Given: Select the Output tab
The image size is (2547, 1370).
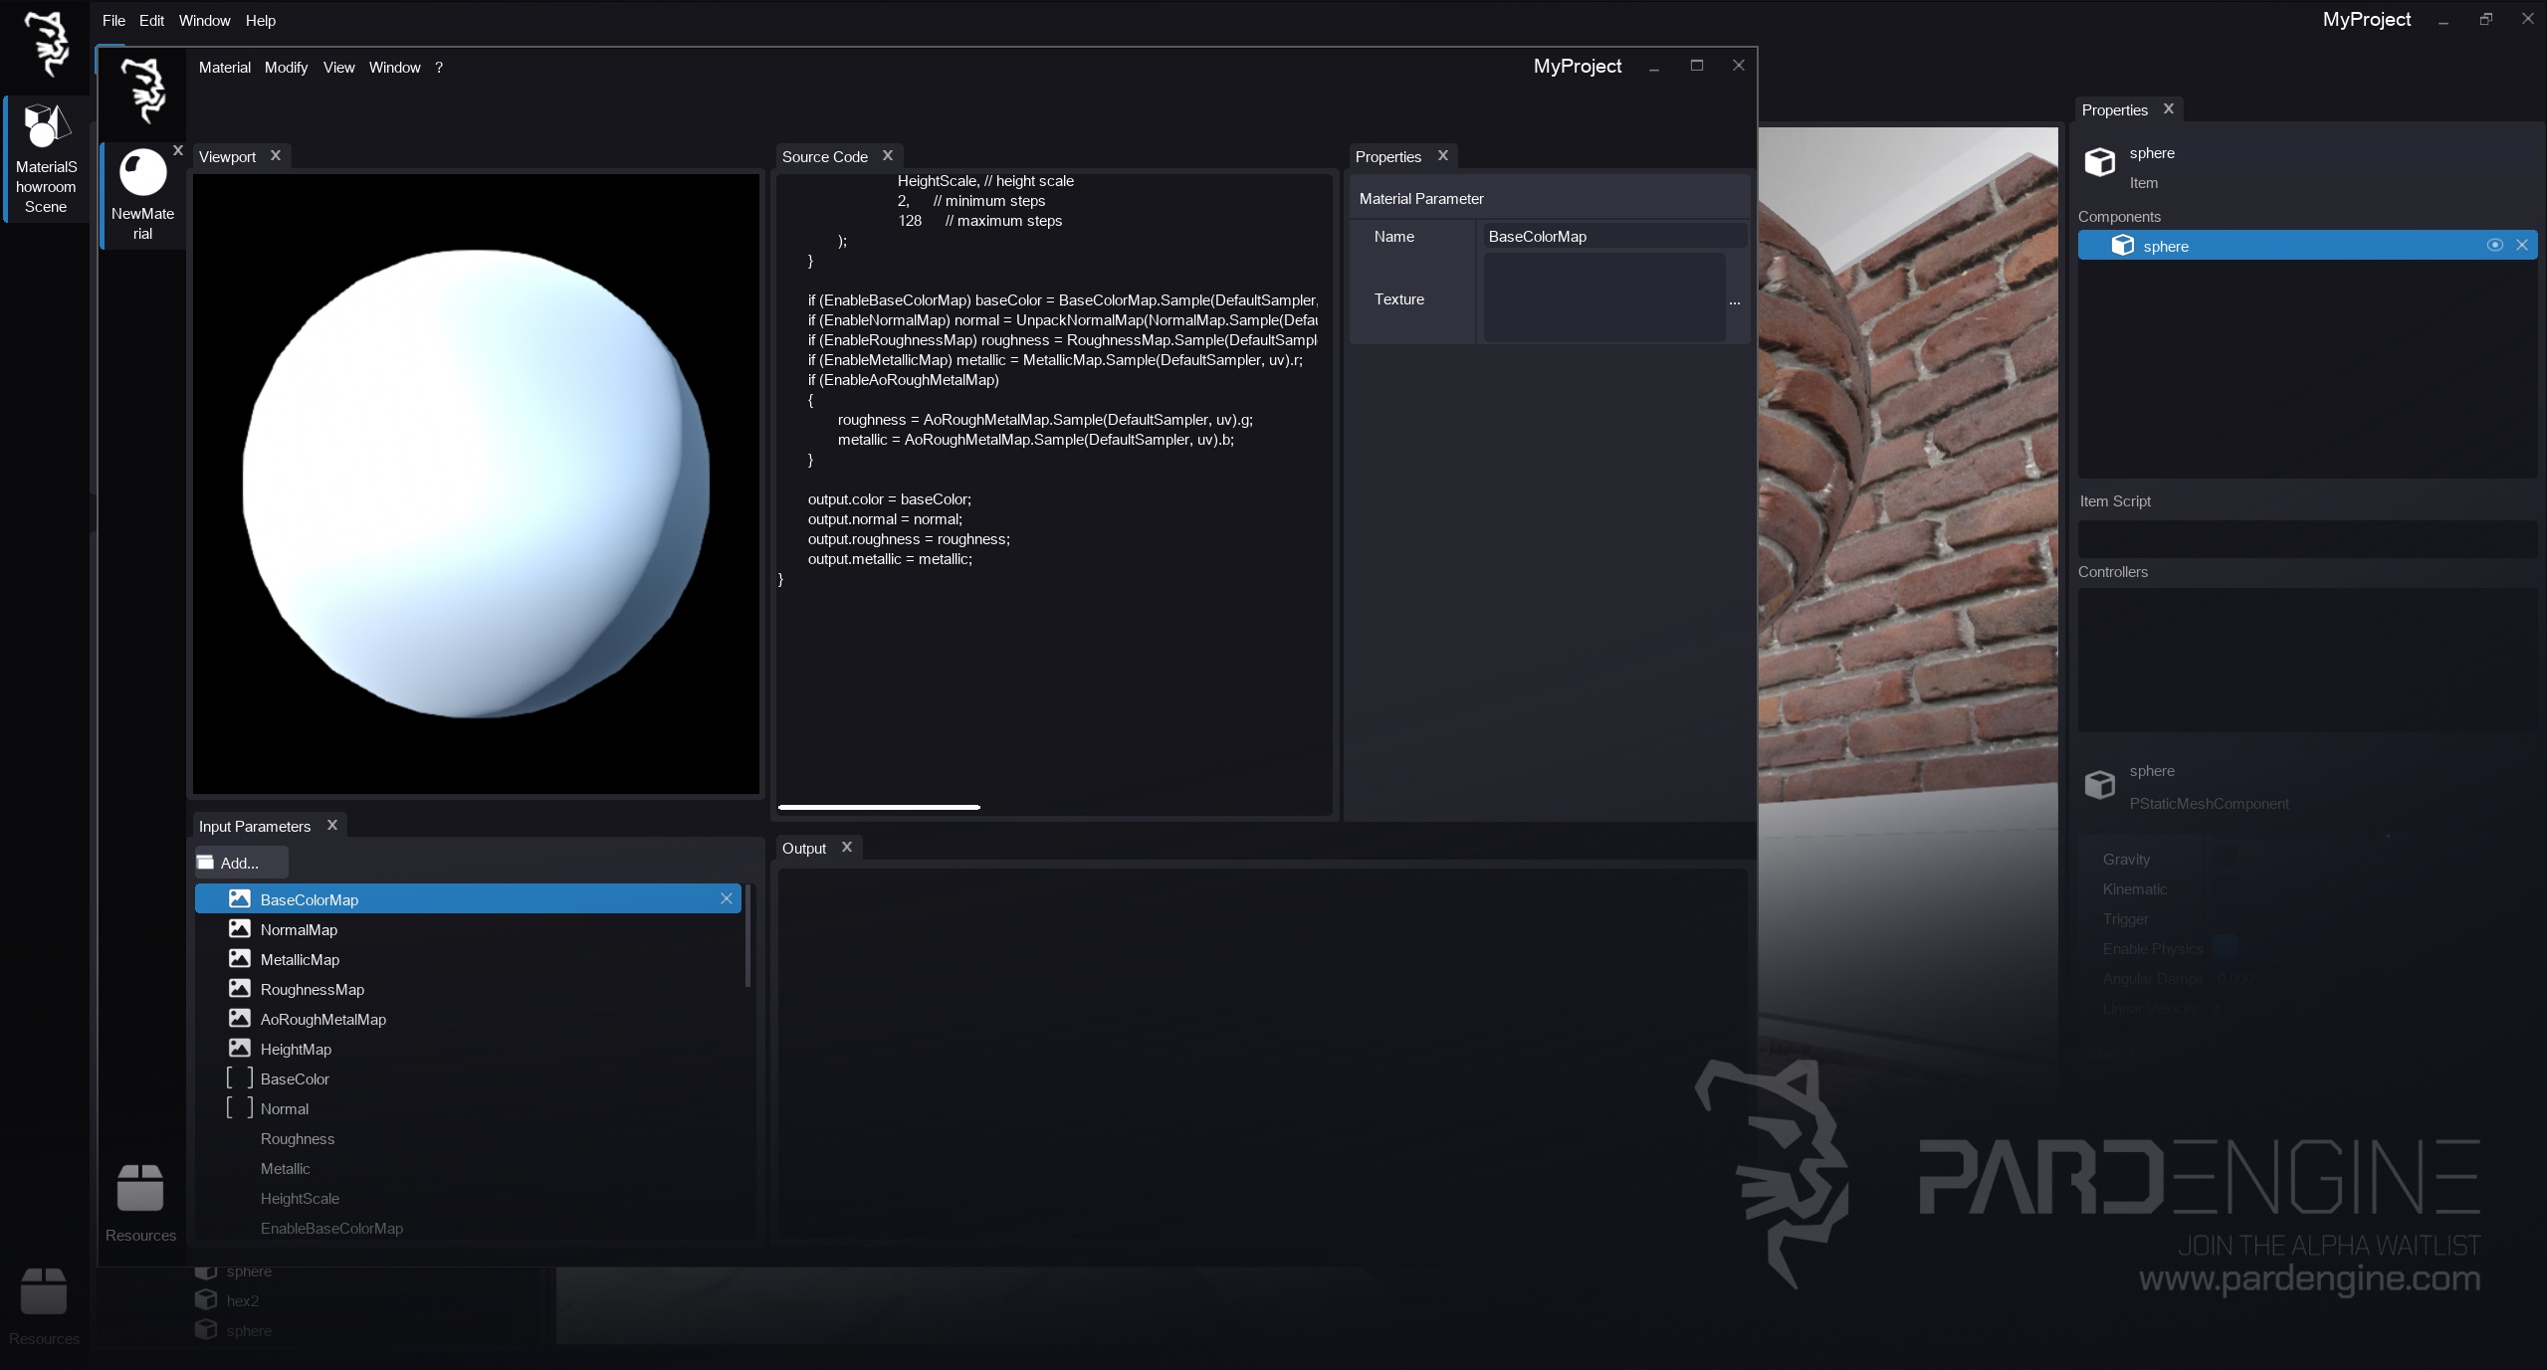Looking at the screenshot, I should [803, 849].
